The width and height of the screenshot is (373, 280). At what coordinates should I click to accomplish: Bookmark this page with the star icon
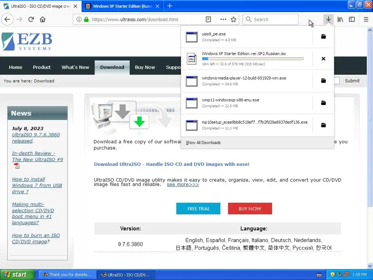coord(233,19)
